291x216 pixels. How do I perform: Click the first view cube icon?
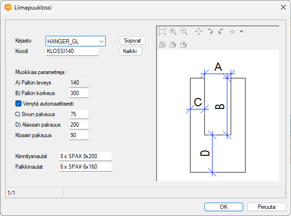[x=162, y=45]
